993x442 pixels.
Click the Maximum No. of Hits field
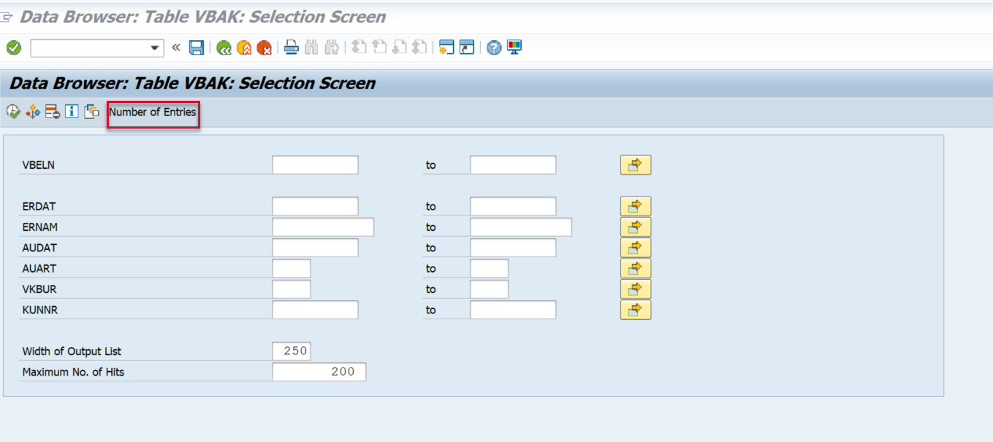coord(319,372)
